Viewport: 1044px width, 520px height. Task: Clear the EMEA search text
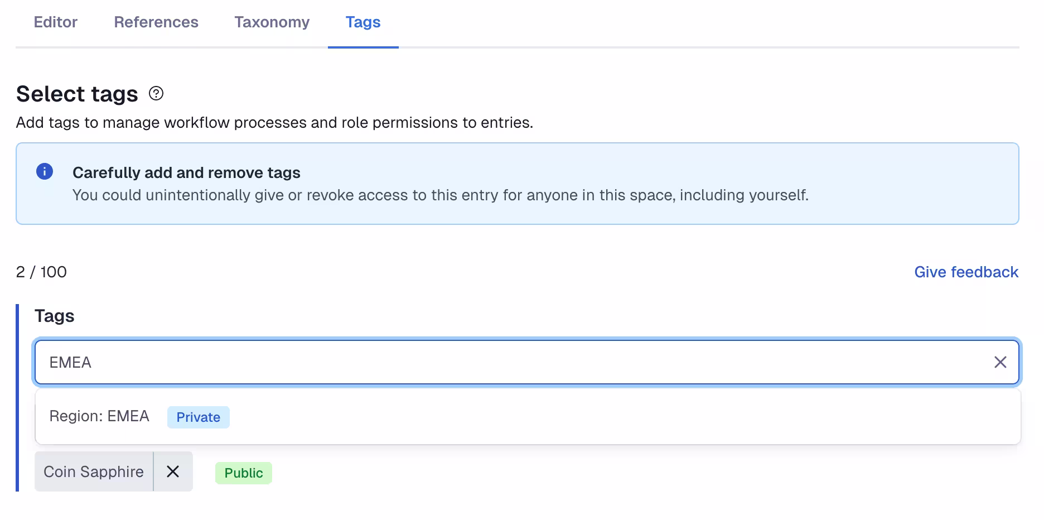(x=1000, y=362)
